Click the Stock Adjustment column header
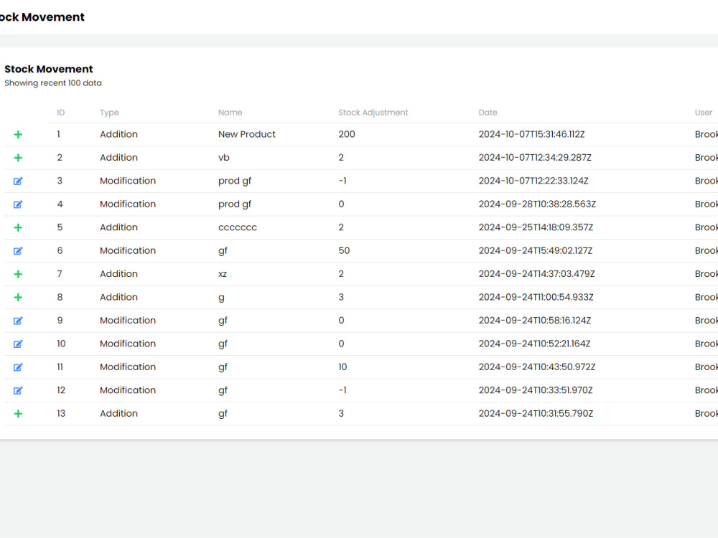The height and width of the screenshot is (538, 718). tap(373, 113)
